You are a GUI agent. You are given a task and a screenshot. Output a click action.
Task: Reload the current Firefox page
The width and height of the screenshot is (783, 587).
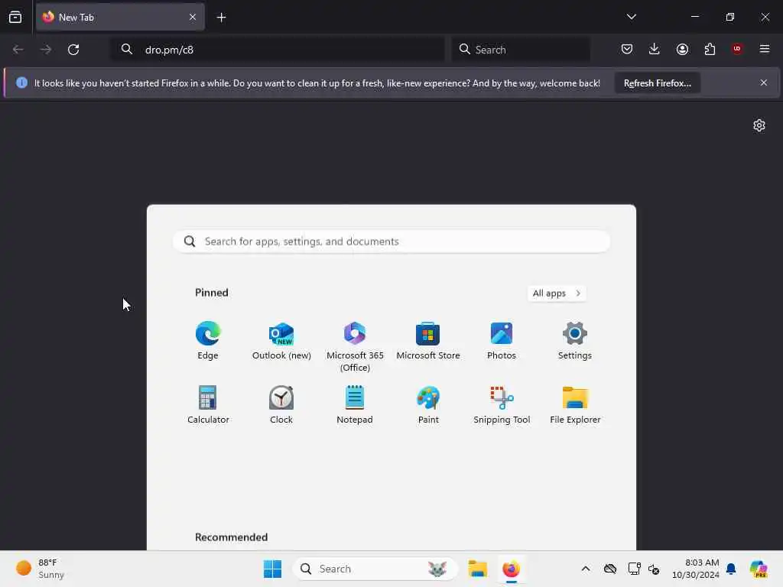click(73, 50)
